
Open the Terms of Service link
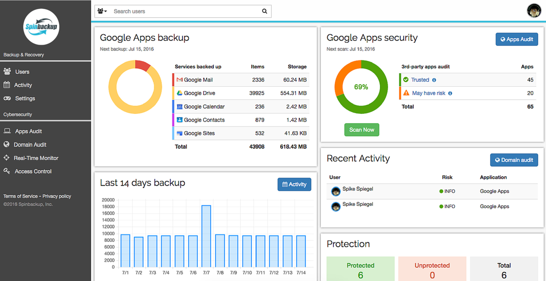click(x=20, y=196)
